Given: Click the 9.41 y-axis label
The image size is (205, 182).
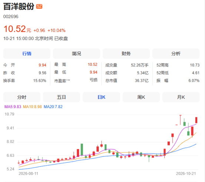Looking at the screenshot, I should click(x=10, y=128).
